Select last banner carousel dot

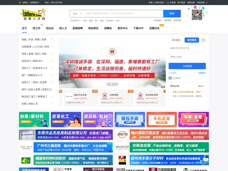tap(116, 84)
